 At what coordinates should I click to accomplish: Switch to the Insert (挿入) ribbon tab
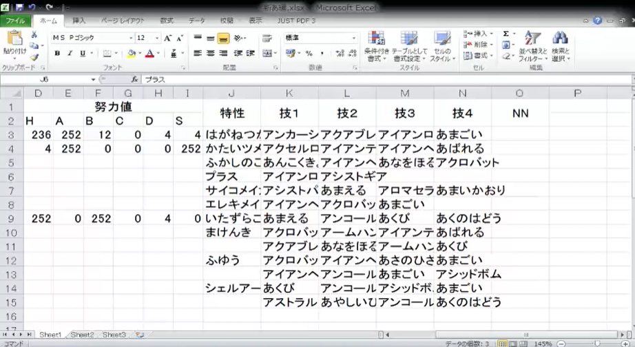coord(79,20)
